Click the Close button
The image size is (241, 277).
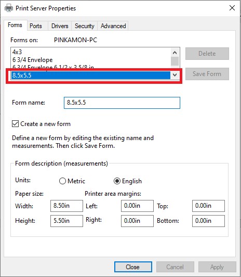pyautogui.click(x=133, y=267)
